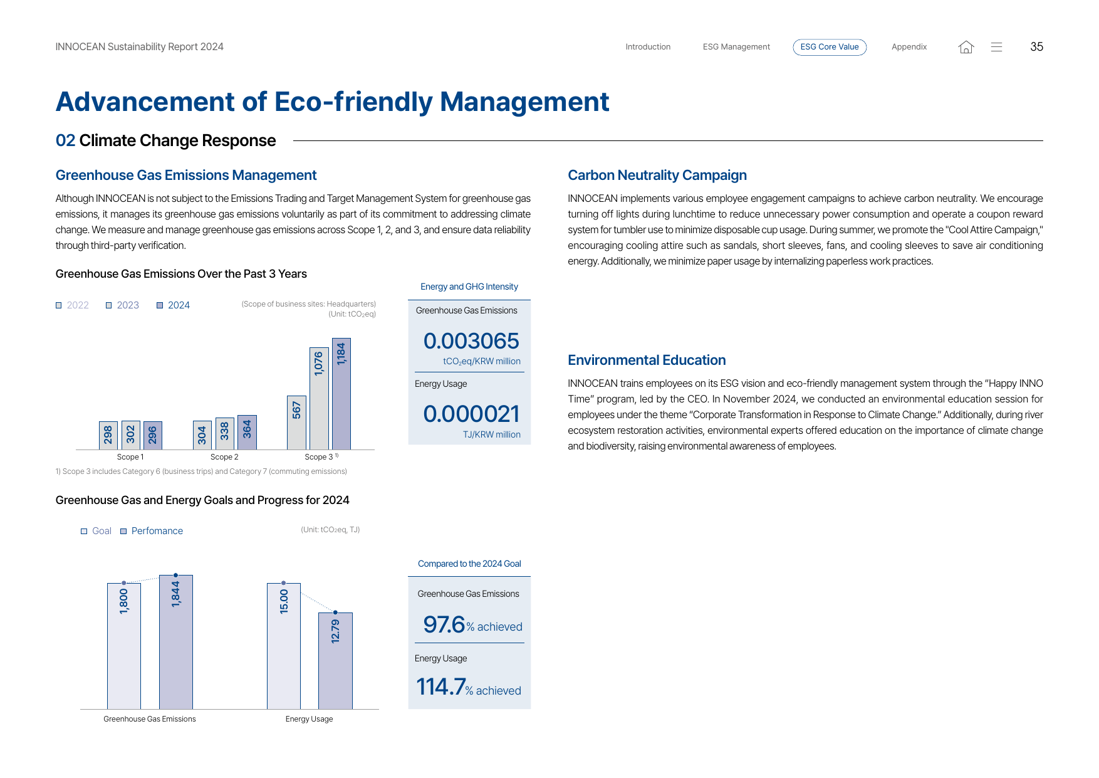Click the Scope 1 2022 bar labeled 298
Screen dimensions: 1099x778
(108, 435)
